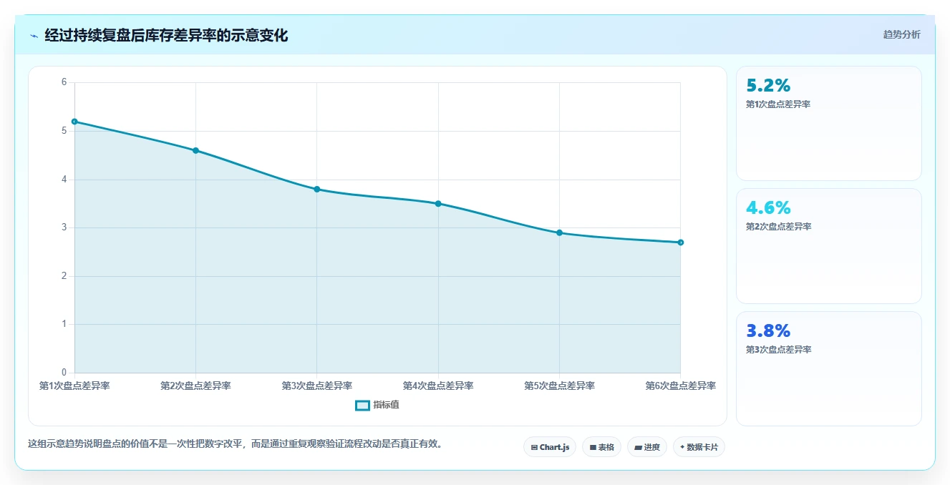
Task: Click the data point for 第3次盘点差异率
Action: coord(316,189)
